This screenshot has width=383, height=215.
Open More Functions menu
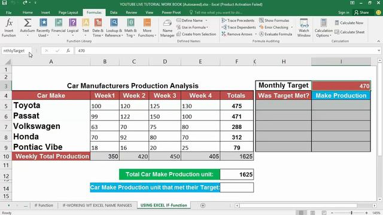point(147,28)
